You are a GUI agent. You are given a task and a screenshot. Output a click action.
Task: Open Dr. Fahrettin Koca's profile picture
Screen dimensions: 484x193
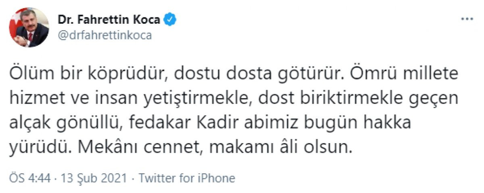[29, 27]
